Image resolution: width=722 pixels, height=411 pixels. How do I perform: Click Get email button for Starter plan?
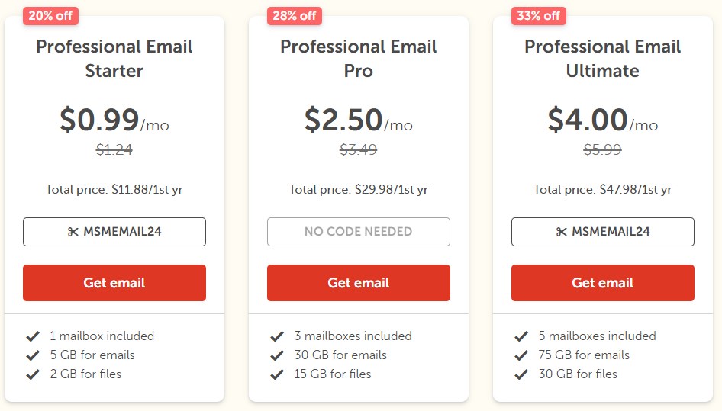[x=114, y=283]
